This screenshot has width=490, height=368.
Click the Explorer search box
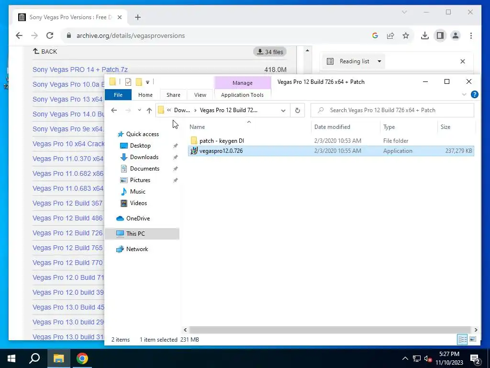point(392,110)
